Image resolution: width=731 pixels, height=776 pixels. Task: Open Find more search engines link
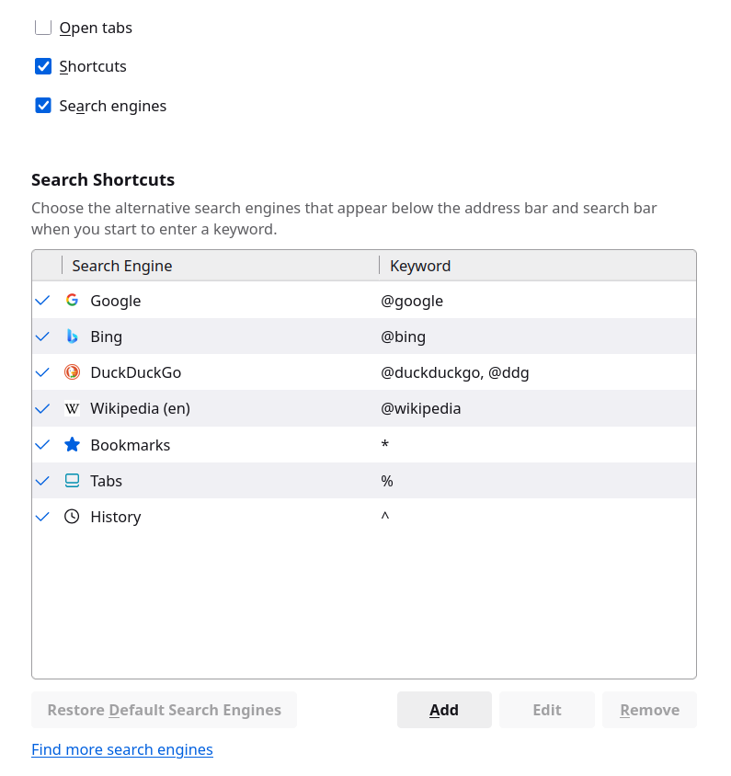point(121,749)
